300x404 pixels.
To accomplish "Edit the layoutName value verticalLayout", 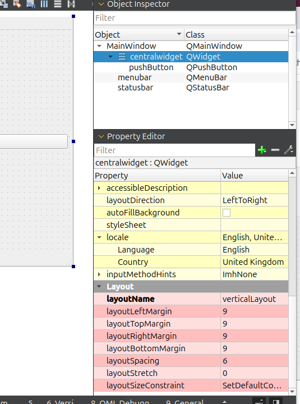I will click(255, 299).
